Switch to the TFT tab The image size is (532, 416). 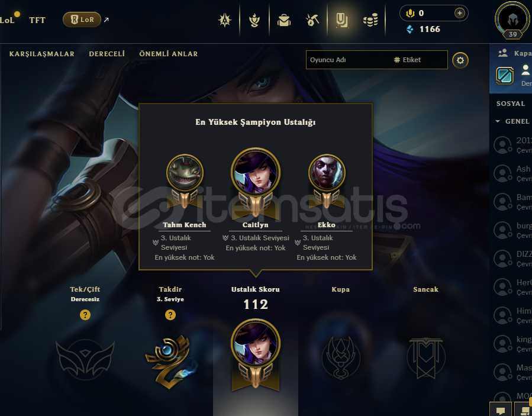[x=37, y=20]
